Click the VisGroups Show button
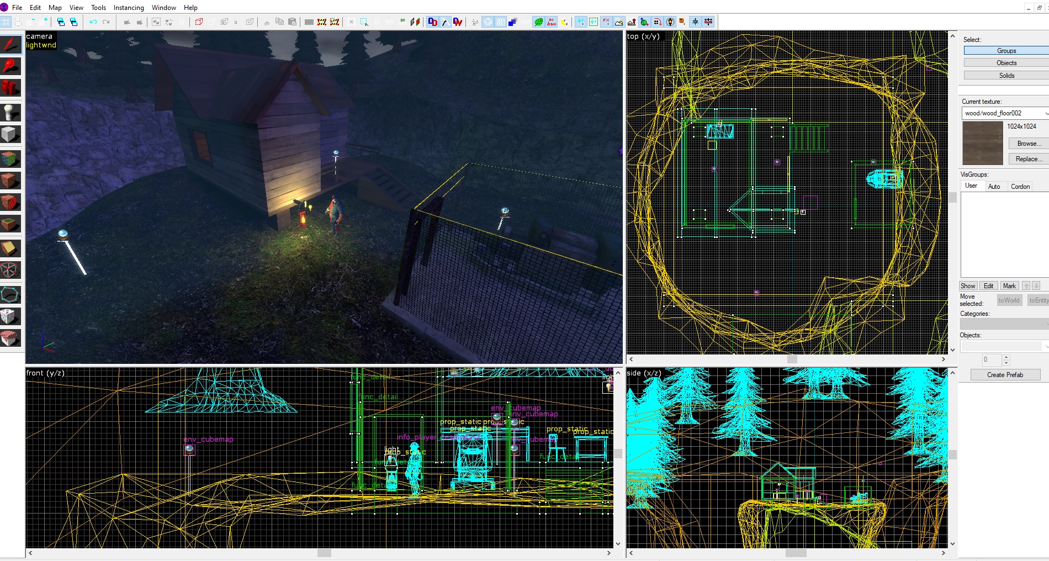 coord(968,286)
